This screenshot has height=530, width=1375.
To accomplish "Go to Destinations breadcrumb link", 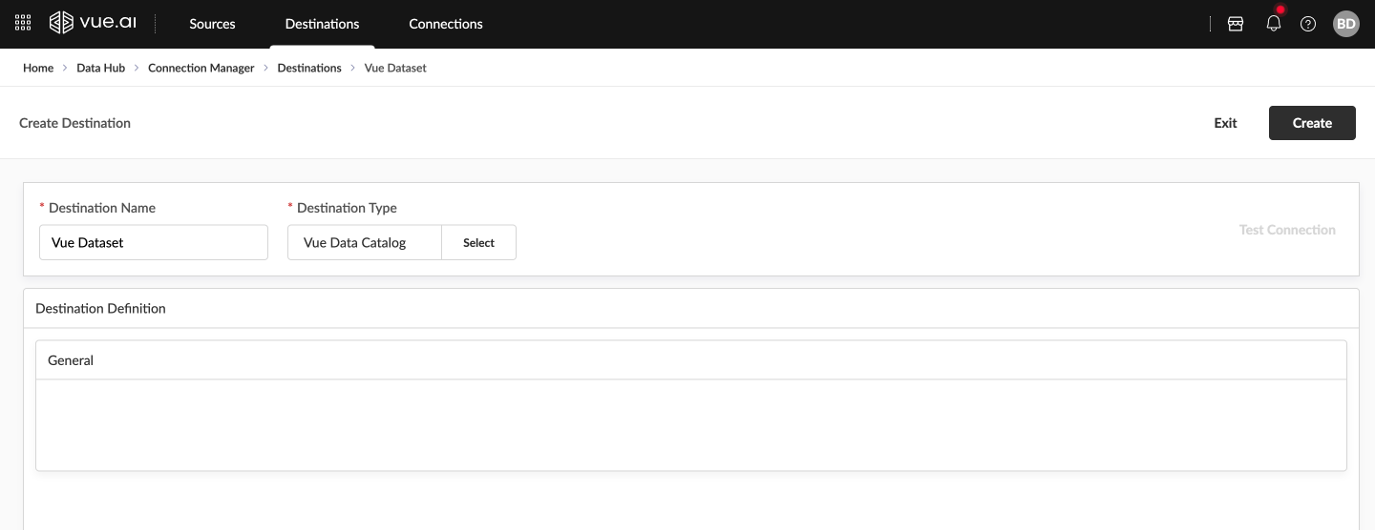I will [x=309, y=68].
